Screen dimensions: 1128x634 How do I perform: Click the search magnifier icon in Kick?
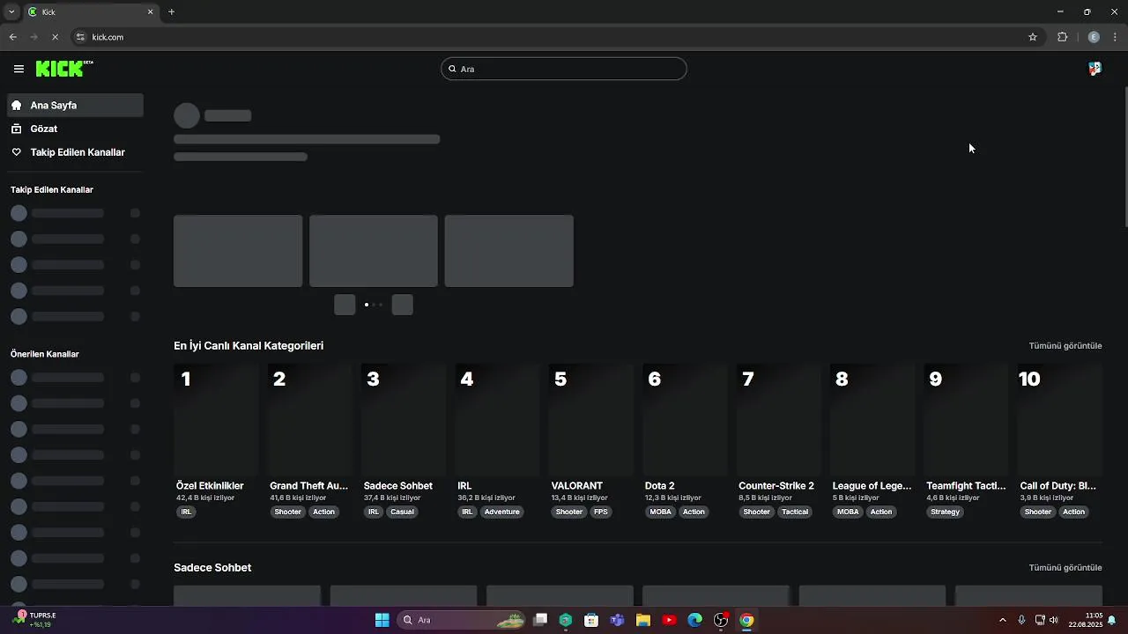453,69
